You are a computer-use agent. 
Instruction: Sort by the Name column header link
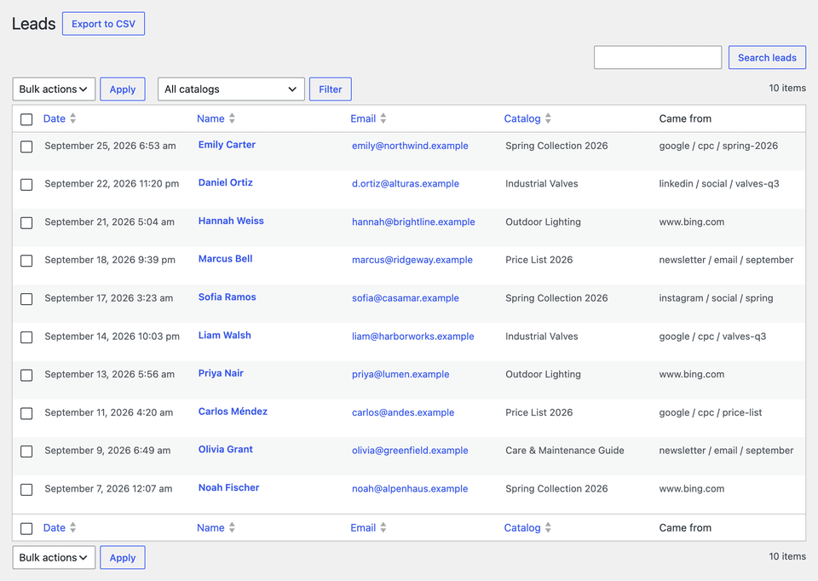coord(210,118)
